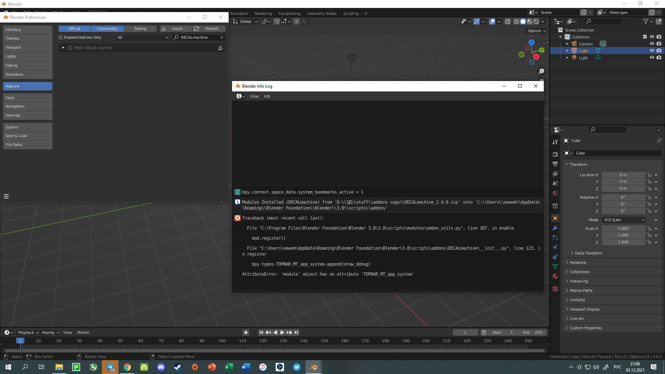This screenshot has height=374, width=665.
Task: Jump to the first frame in timeline
Action: pyautogui.click(x=261, y=332)
